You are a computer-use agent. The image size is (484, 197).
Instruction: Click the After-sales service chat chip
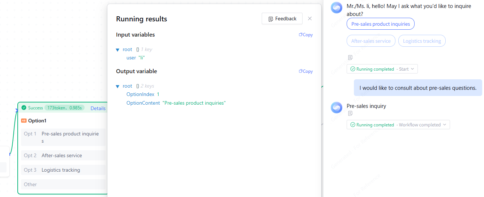[x=371, y=41]
